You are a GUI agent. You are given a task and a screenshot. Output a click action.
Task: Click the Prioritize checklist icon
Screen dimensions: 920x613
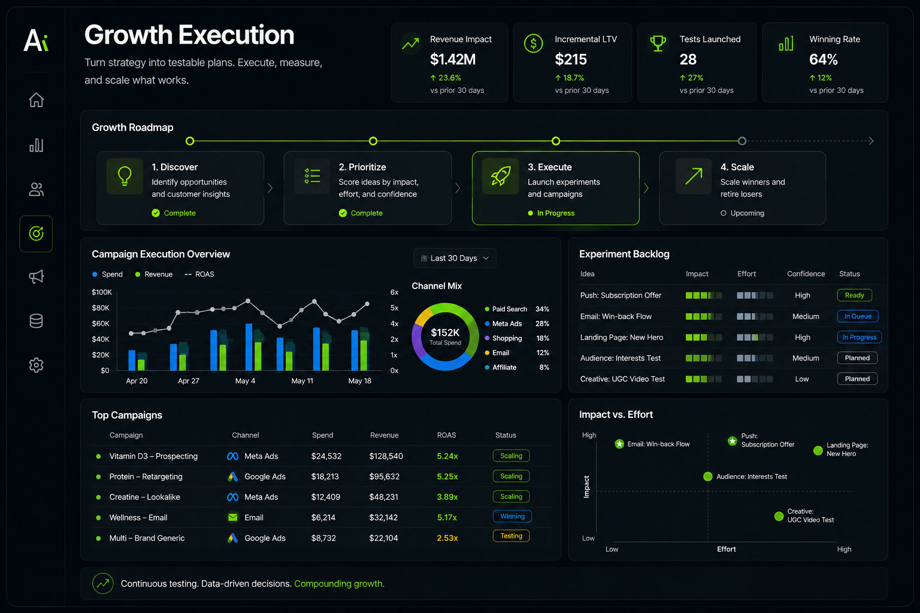tap(312, 176)
